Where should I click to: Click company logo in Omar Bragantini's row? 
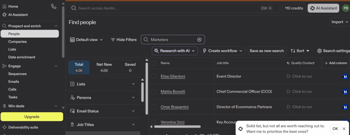pos(345,107)
